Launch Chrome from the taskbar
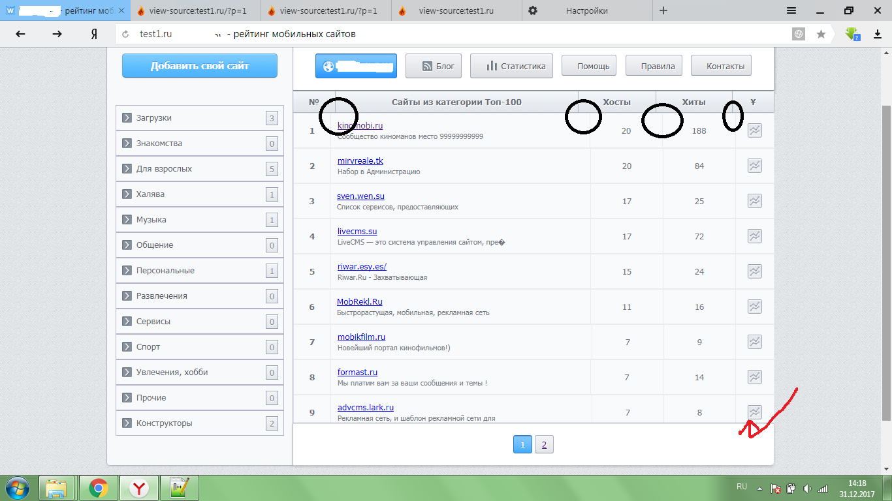 click(x=99, y=488)
